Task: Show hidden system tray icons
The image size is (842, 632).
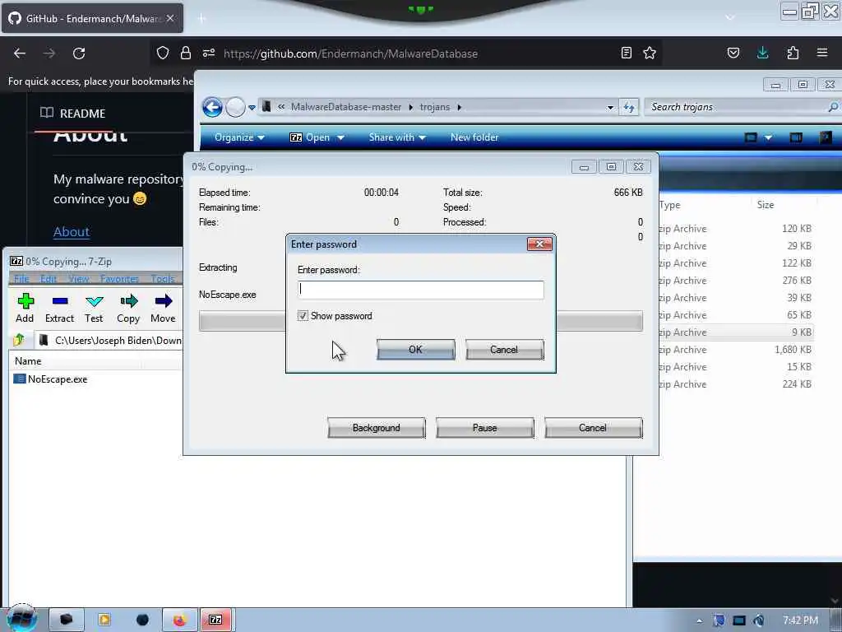Action: click(x=699, y=620)
